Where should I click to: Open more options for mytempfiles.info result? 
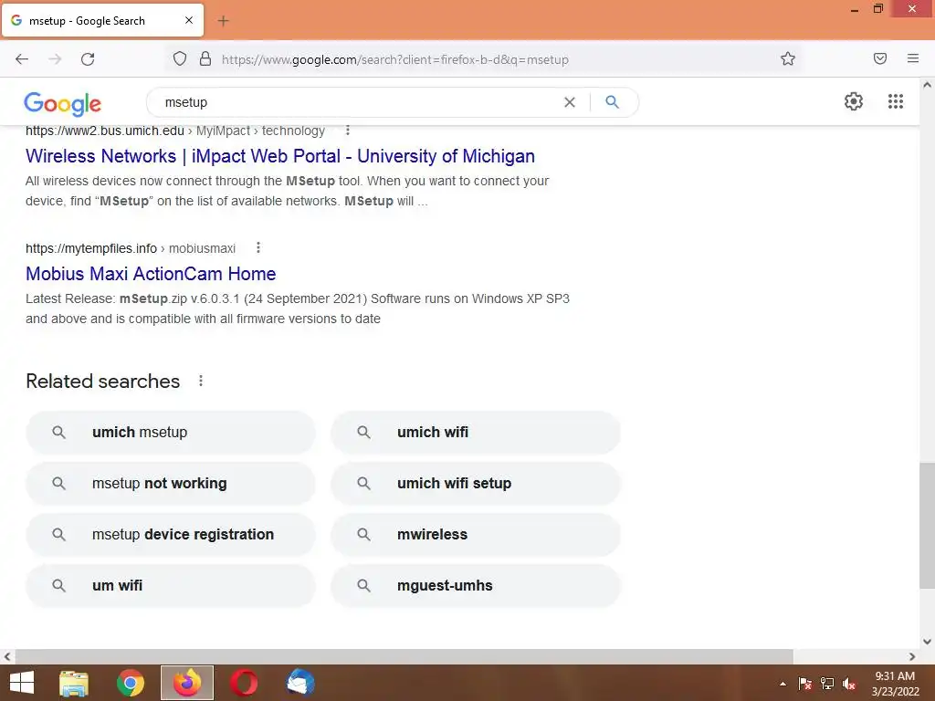pyautogui.click(x=258, y=247)
